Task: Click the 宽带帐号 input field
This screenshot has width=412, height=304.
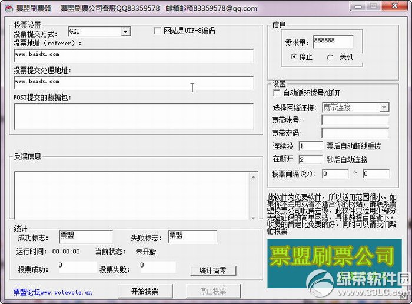Action: click(x=355, y=120)
